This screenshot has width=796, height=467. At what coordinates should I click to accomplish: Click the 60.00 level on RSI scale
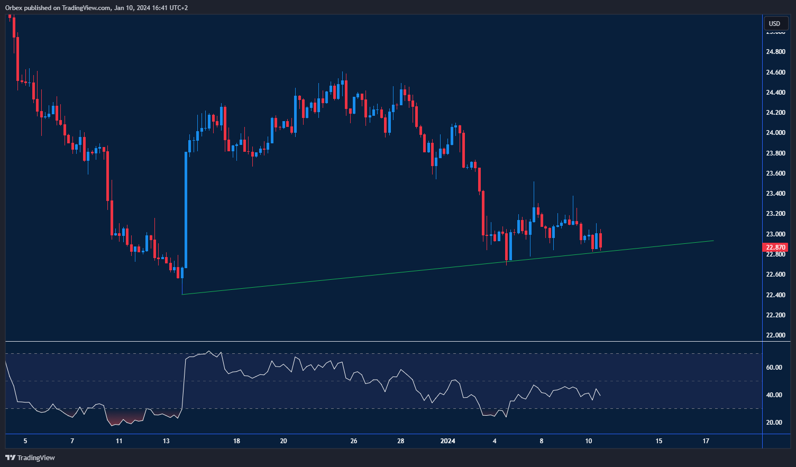click(x=774, y=368)
